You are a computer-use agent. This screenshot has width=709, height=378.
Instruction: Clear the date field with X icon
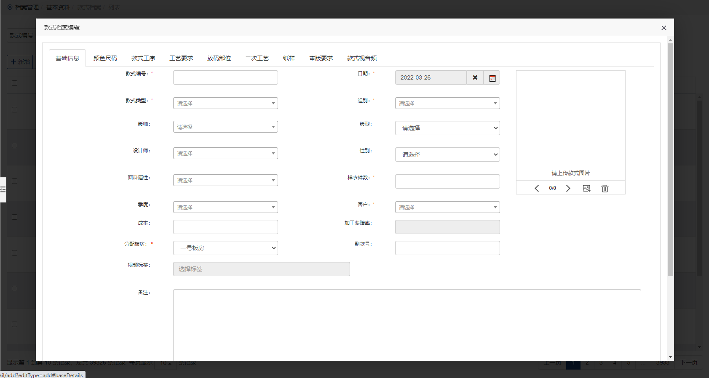tap(475, 77)
